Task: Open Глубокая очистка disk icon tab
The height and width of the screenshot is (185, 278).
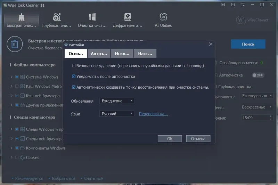Action: coord(57,21)
